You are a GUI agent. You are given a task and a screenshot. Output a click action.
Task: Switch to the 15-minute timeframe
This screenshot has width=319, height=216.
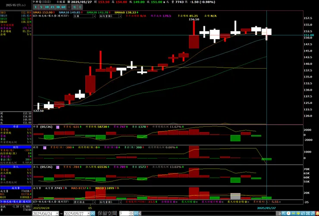pos(52,7)
